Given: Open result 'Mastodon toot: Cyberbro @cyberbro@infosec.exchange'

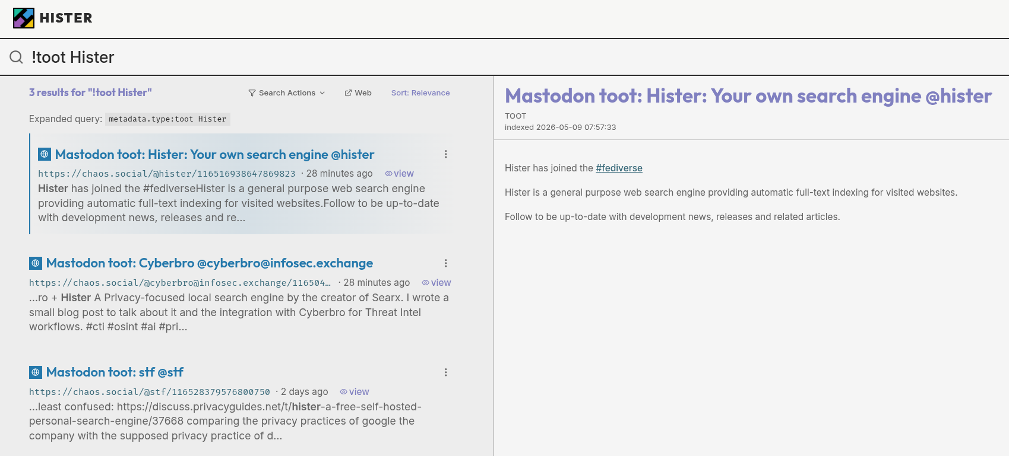Looking at the screenshot, I should (210, 263).
